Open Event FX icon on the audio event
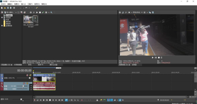197x104 pixels. [x=52, y=83]
